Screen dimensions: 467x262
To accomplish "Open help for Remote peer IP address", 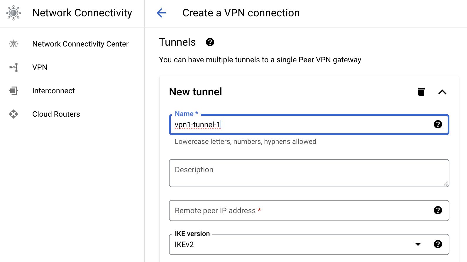I will pos(438,210).
